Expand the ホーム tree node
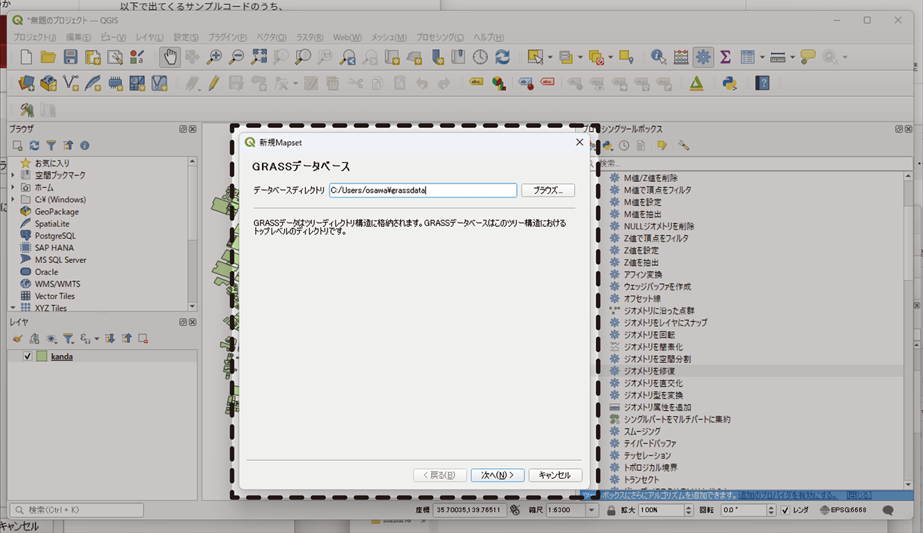Image resolution: width=923 pixels, height=533 pixels. click(13, 187)
